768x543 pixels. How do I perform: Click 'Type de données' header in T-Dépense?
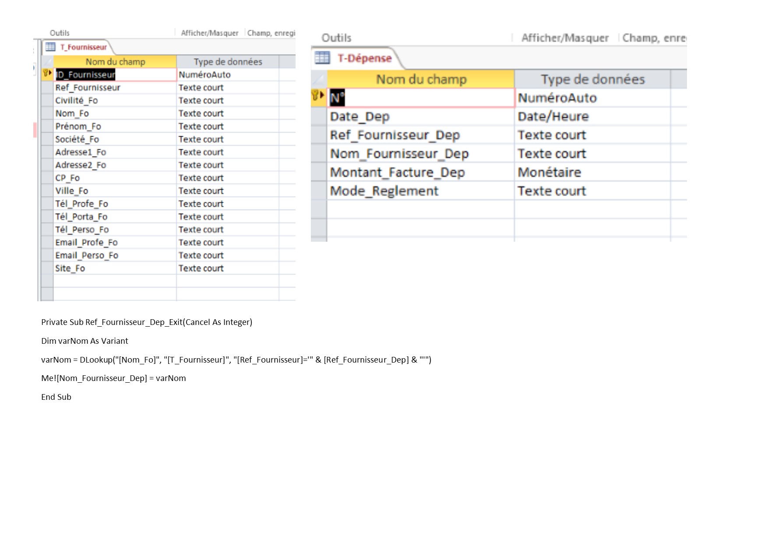point(592,79)
